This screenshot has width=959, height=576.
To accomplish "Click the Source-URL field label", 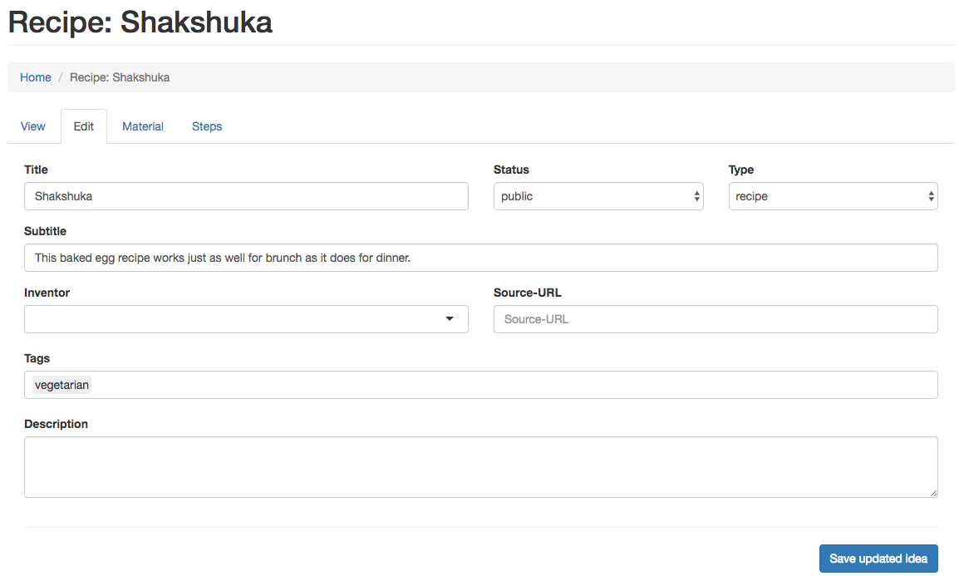I will coord(527,293).
